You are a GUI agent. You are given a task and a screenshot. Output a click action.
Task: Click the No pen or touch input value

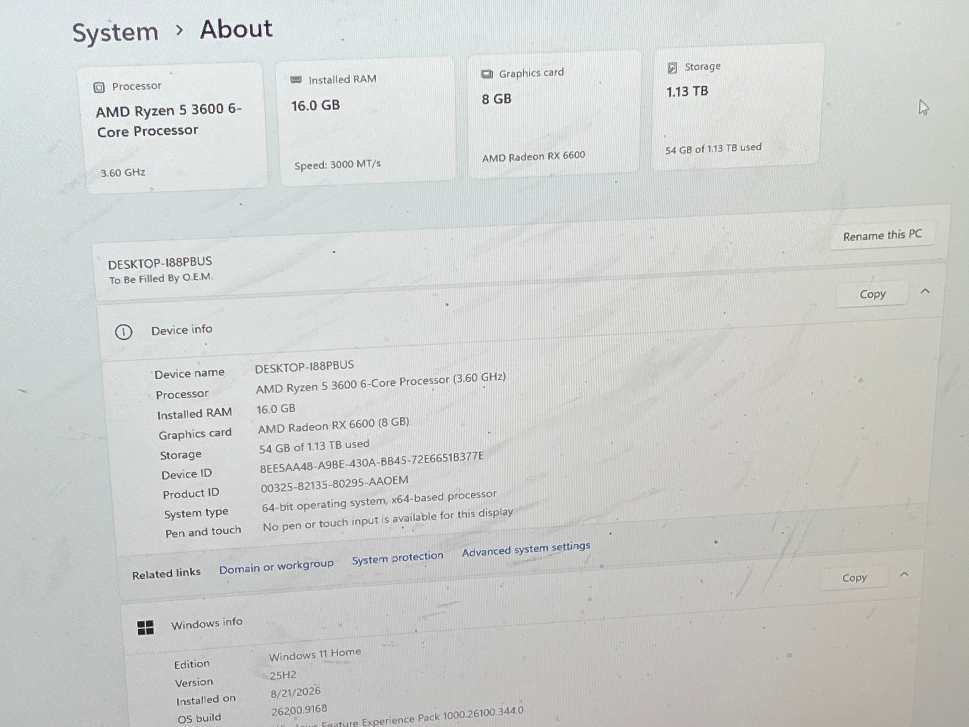[388, 520]
